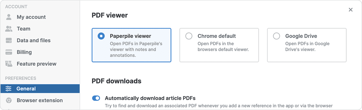
Task: Select the Google Drive radio button
Action: 276,36
